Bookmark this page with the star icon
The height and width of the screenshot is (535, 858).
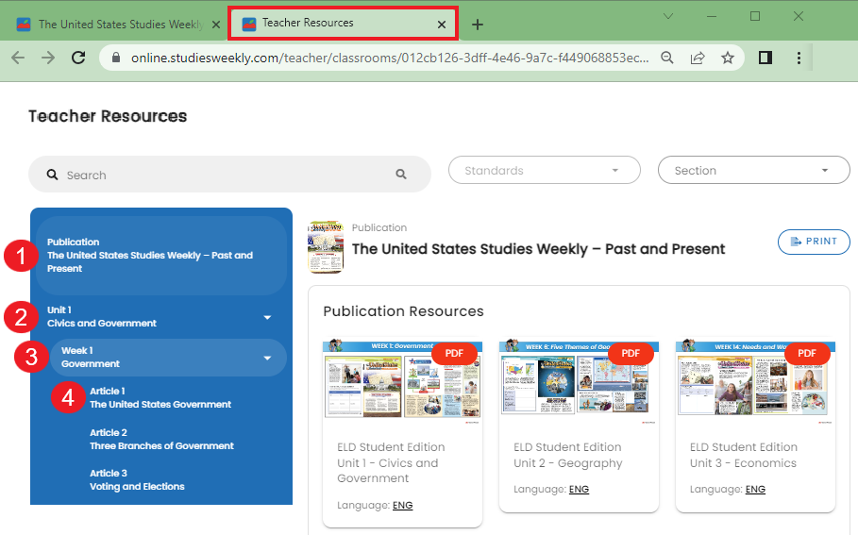tap(727, 58)
